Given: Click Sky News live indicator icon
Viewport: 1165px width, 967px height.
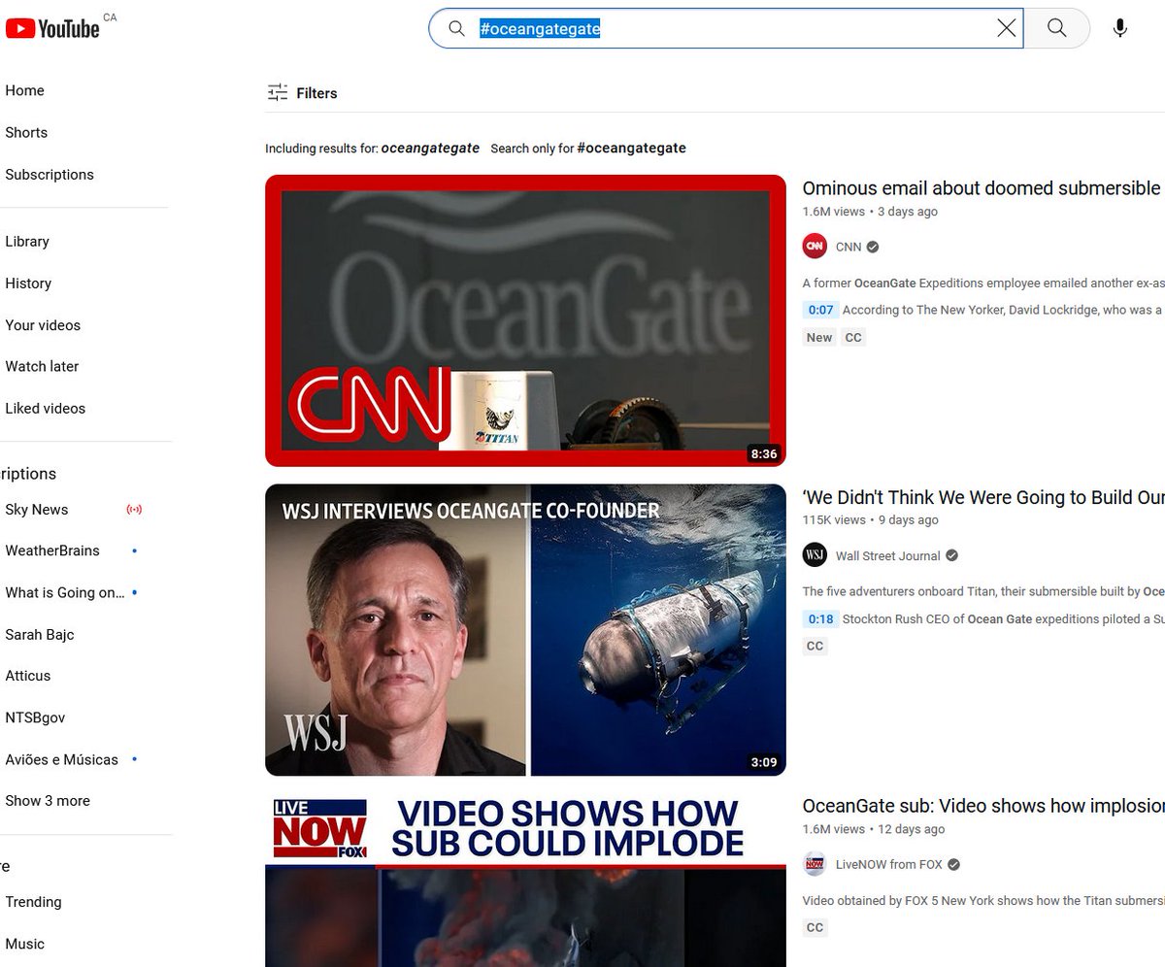Looking at the screenshot, I should (134, 510).
